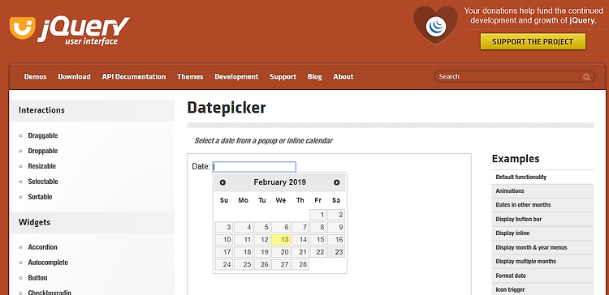Image resolution: width=609 pixels, height=295 pixels.
Task: Open the Selectable demo
Action: click(43, 182)
